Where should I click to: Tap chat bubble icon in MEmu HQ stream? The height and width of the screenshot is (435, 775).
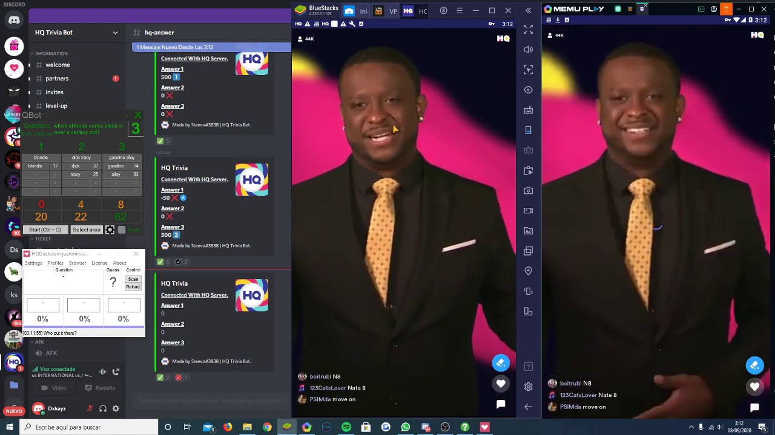[754, 408]
